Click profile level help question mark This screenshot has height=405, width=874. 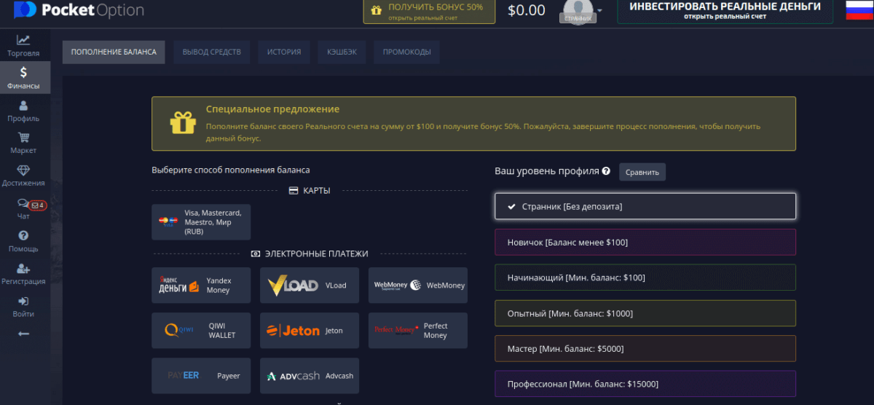(606, 171)
